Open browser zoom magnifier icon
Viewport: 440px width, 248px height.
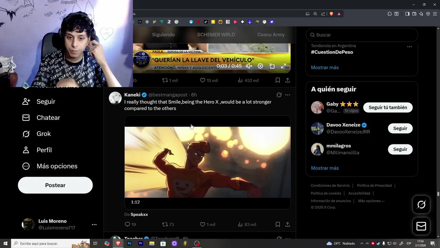coord(315,14)
